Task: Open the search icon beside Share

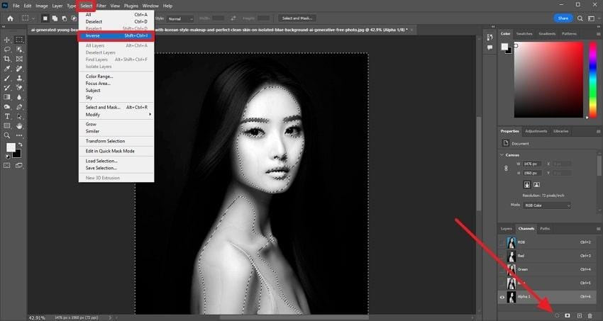Action: (x=580, y=18)
